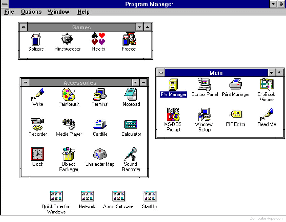Screen dimensions: 286x222
Task: Maximize the Games group window
Action: tap(147, 27)
